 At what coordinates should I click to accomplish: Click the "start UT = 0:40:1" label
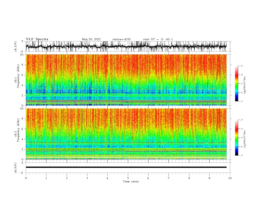point(158,39)
